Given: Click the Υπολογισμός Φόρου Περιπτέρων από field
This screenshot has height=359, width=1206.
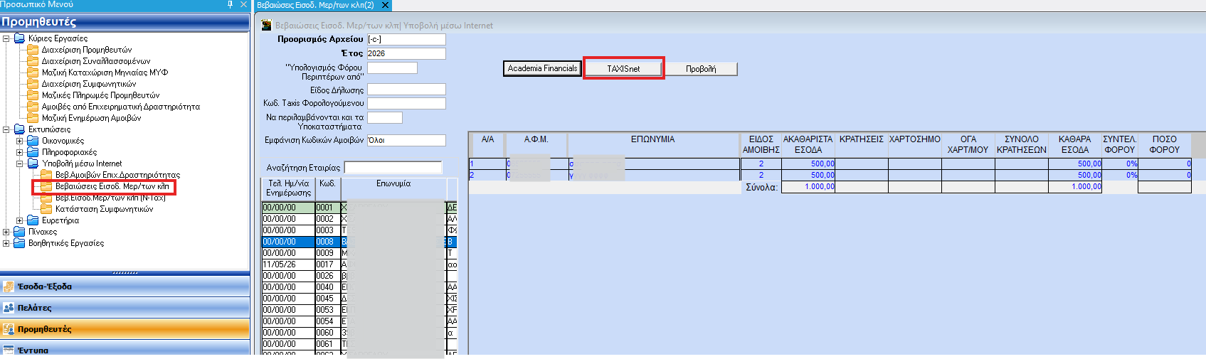Looking at the screenshot, I should click(392, 68).
